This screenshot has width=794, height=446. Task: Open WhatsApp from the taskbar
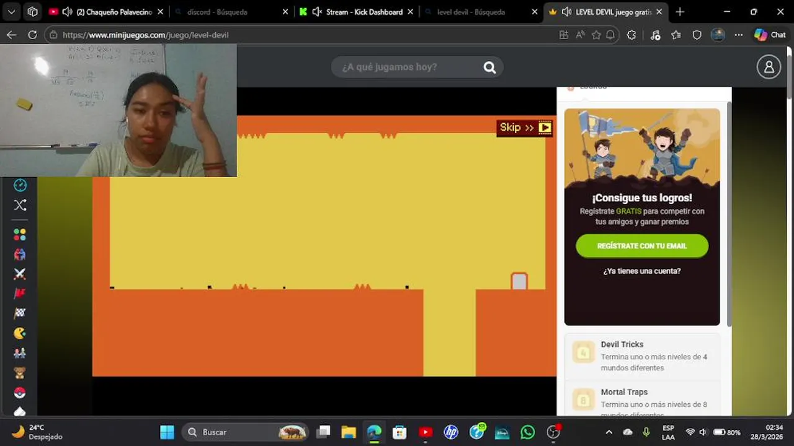click(528, 432)
